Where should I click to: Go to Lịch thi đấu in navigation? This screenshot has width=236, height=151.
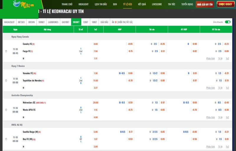tap(101, 4)
